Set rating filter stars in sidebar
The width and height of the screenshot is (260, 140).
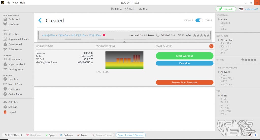point(249,60)
